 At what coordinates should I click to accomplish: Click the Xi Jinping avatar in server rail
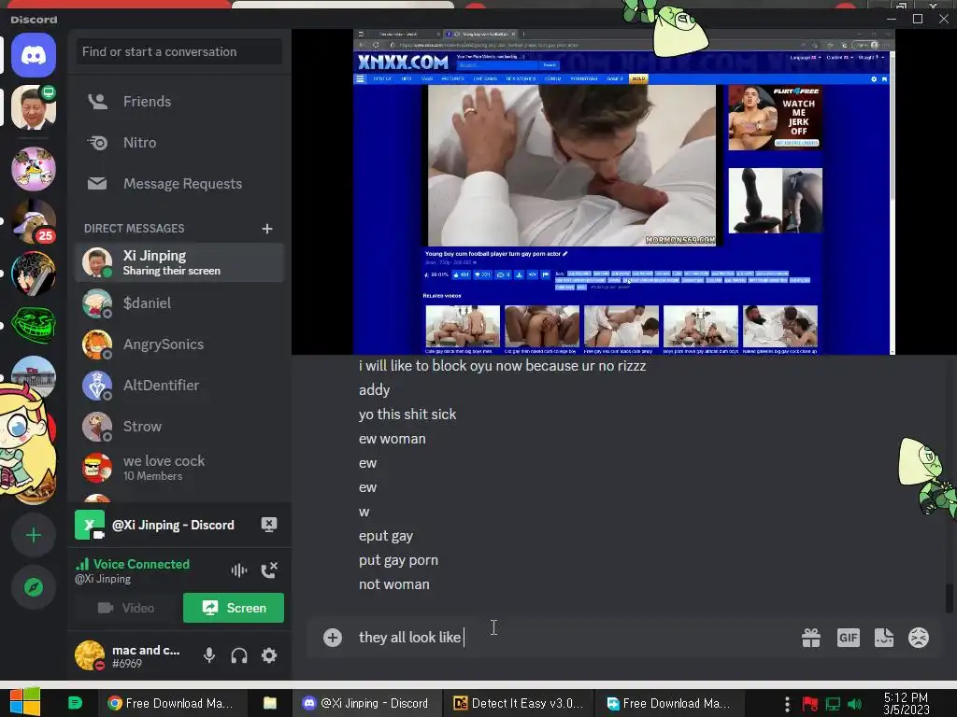pyautogui.click(x=34, y=107)
